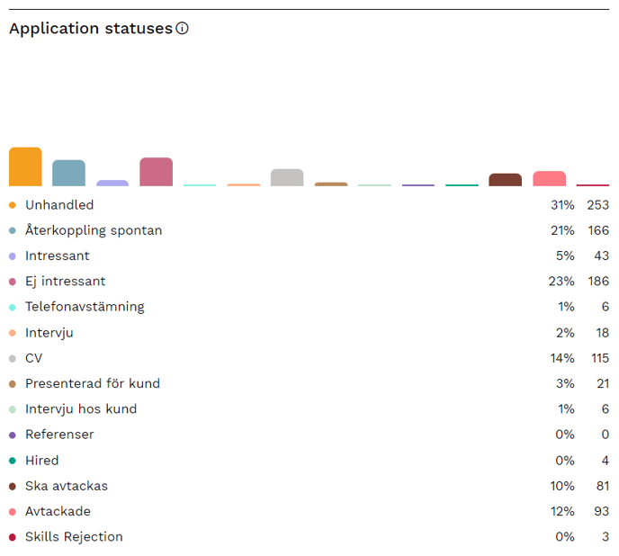Click the brown Ska avtackas bar
Image resolution: width=619 pixels, height=556 pixels.
click(505, 180)
